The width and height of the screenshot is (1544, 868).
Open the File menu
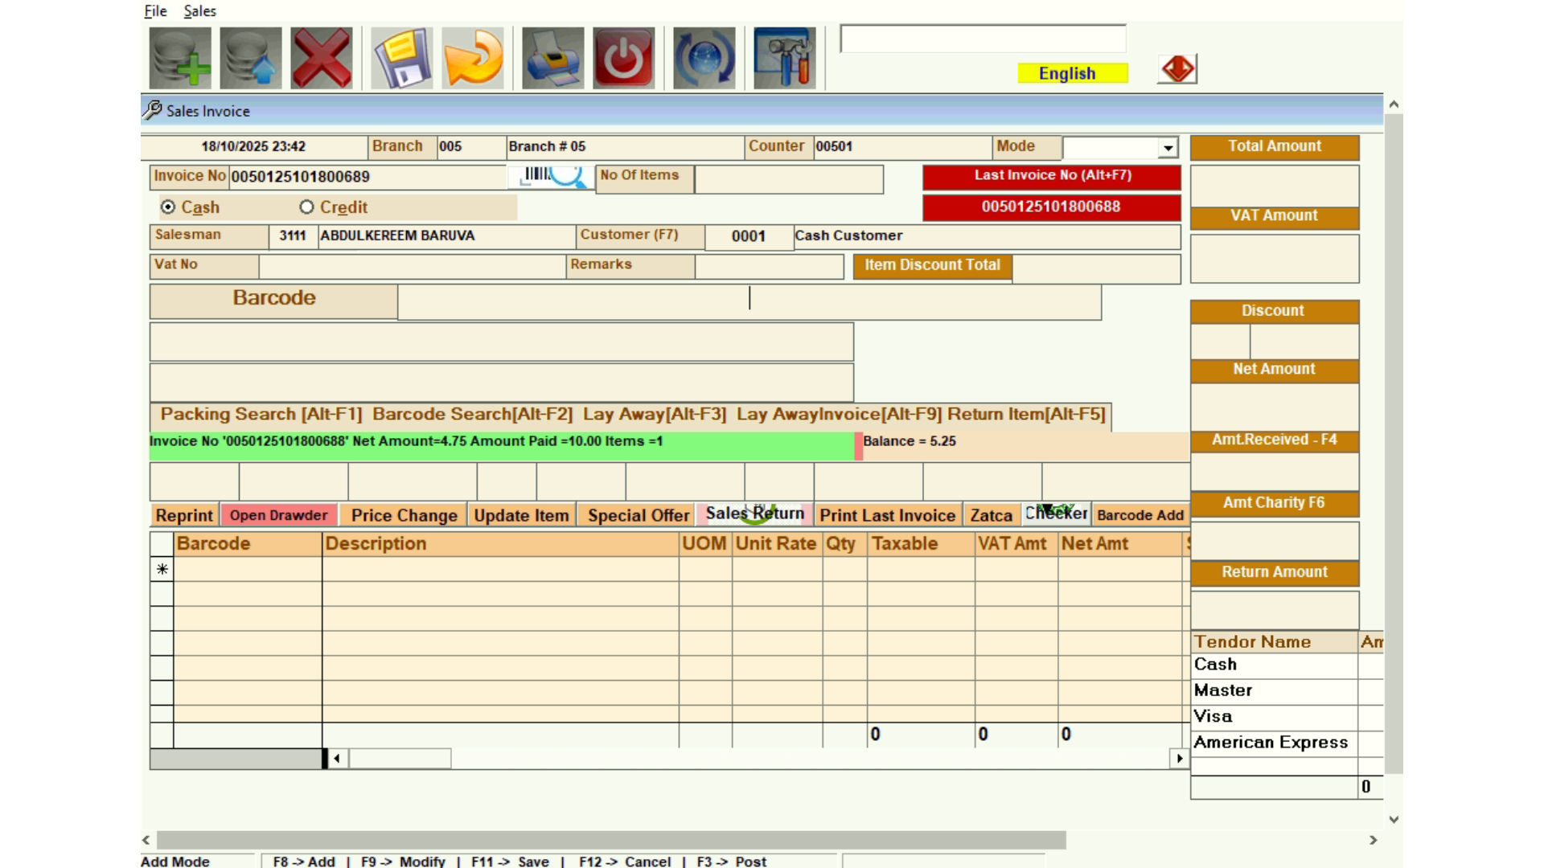coord(155,10)
